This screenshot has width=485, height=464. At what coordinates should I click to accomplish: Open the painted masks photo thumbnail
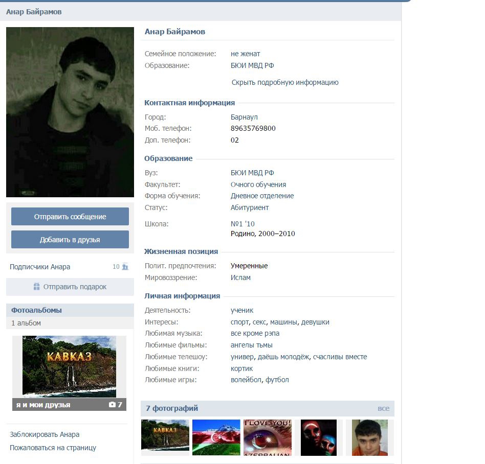(319, 437)
